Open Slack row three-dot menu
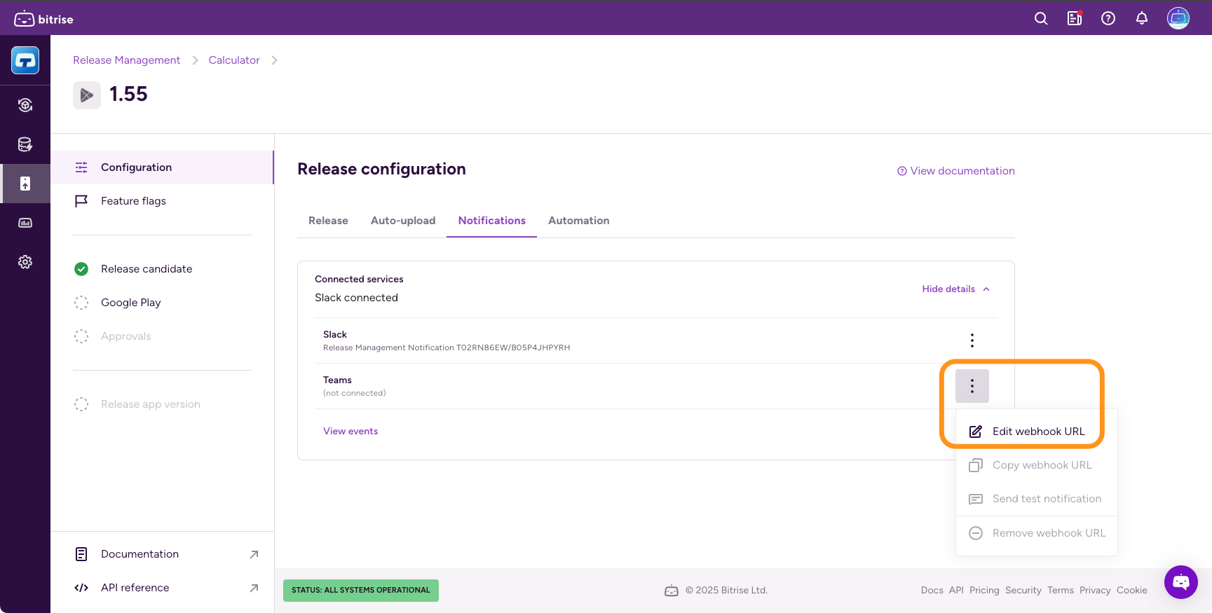 pyautogui.click(x=972, y=340)
